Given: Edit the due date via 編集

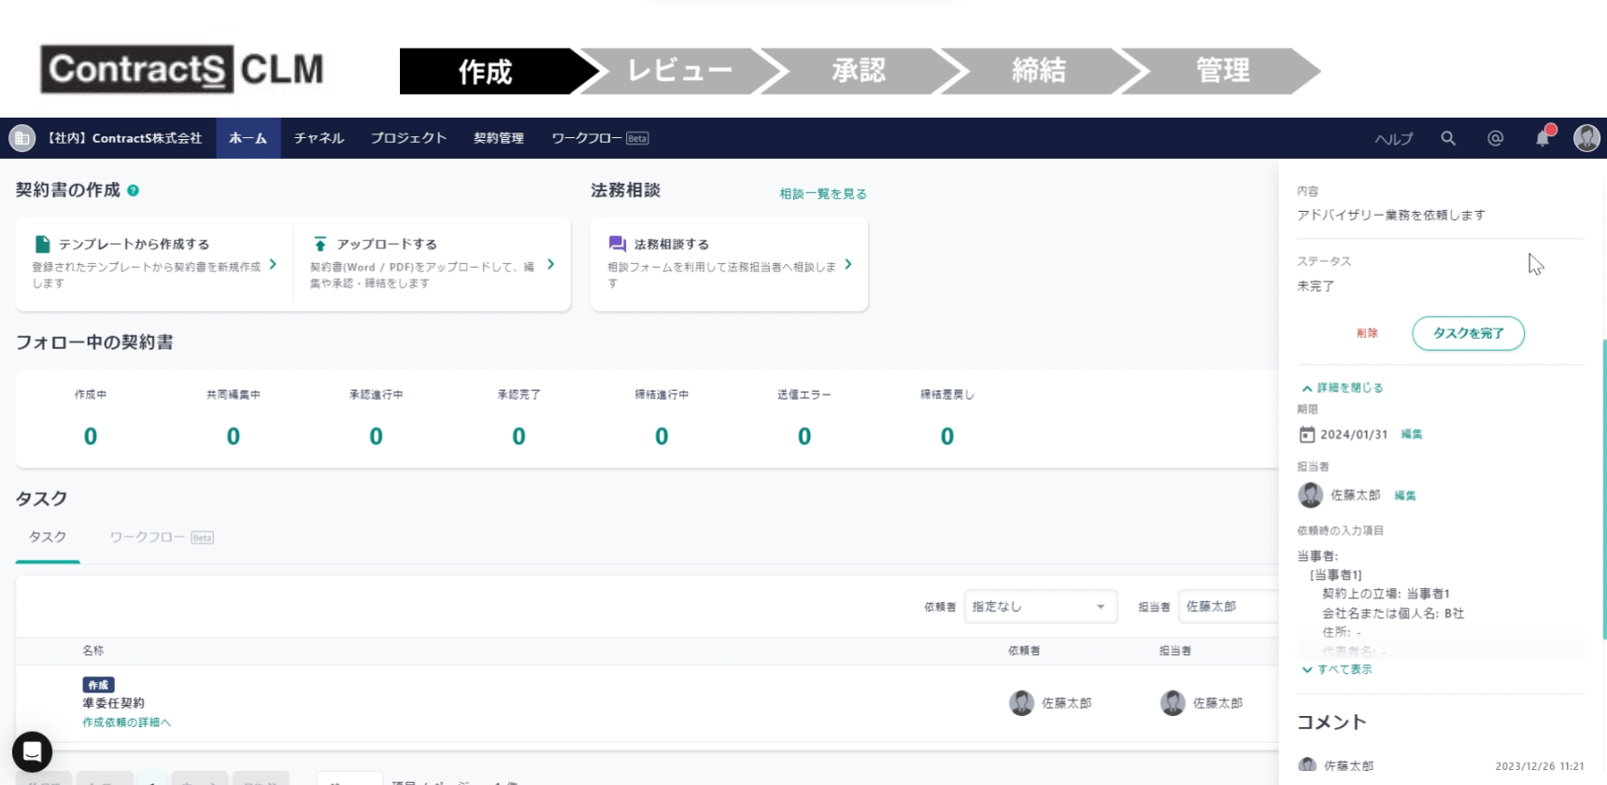Looking at the screenshot, I should [1412, 435].
